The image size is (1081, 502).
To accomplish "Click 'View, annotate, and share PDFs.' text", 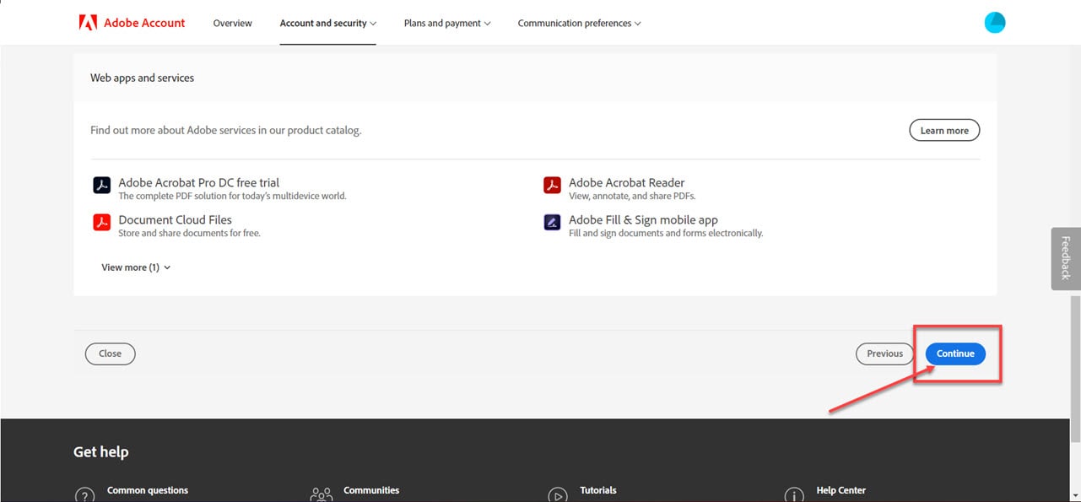I will click(632, 196).
